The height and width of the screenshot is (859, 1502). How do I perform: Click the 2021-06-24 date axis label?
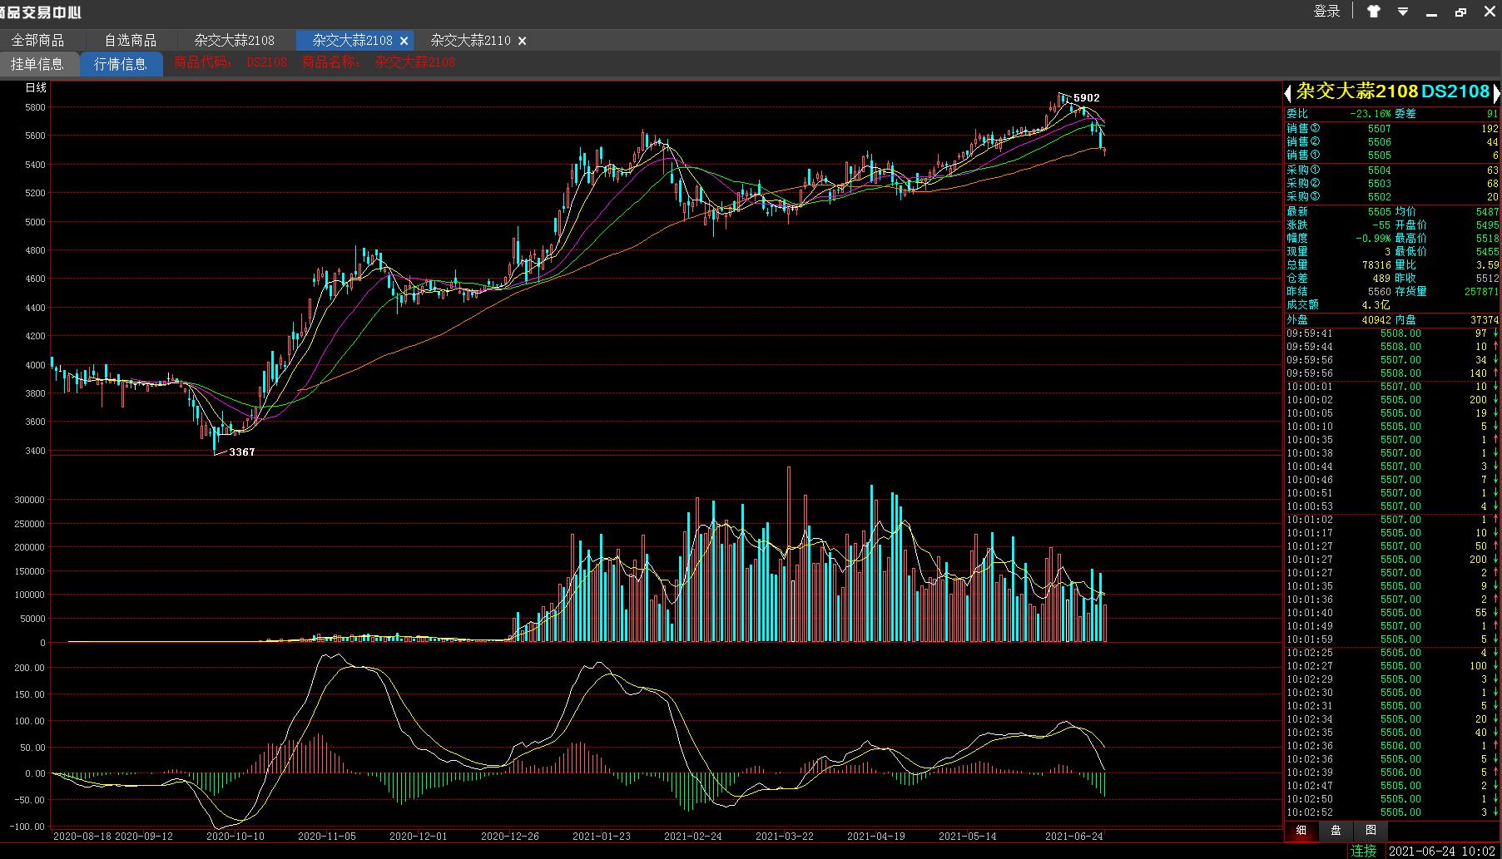1074,837
